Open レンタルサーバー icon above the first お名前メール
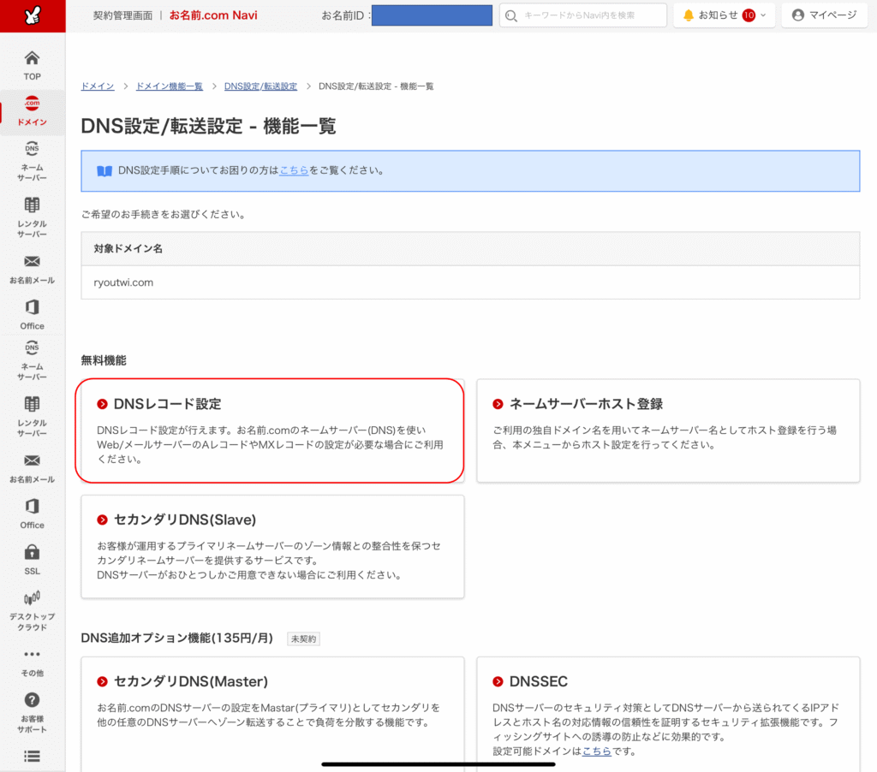 (x=32, y=205)
